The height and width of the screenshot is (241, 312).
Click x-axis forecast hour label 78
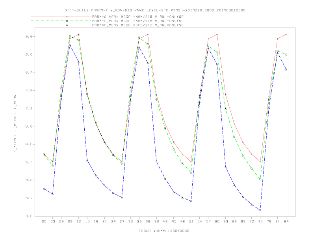pyautogui.click(x=269, y=221)
